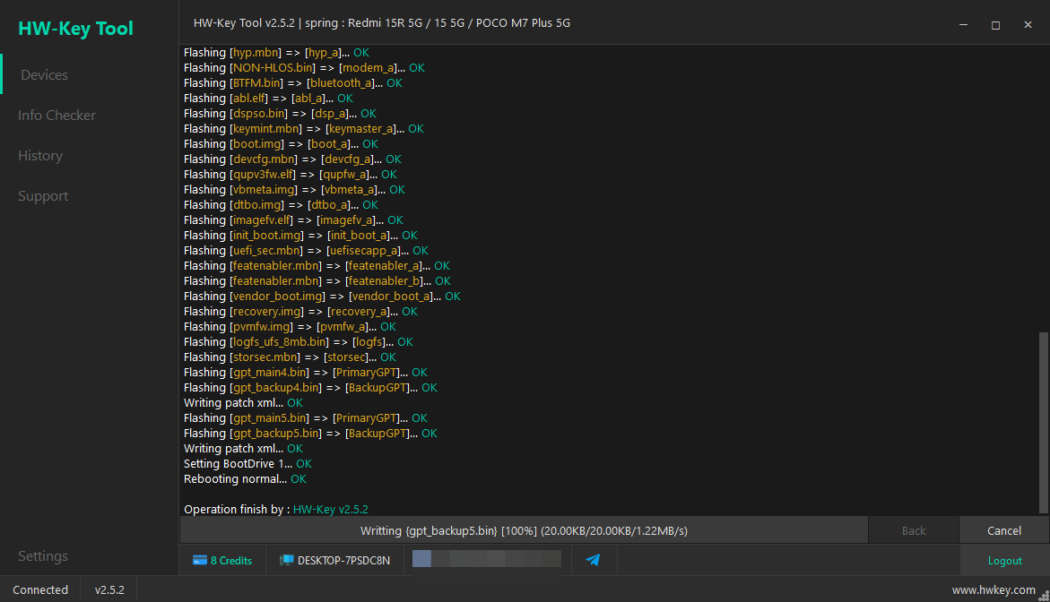
Task: Log out using Logout button
Action: [x=1004, y=561]
